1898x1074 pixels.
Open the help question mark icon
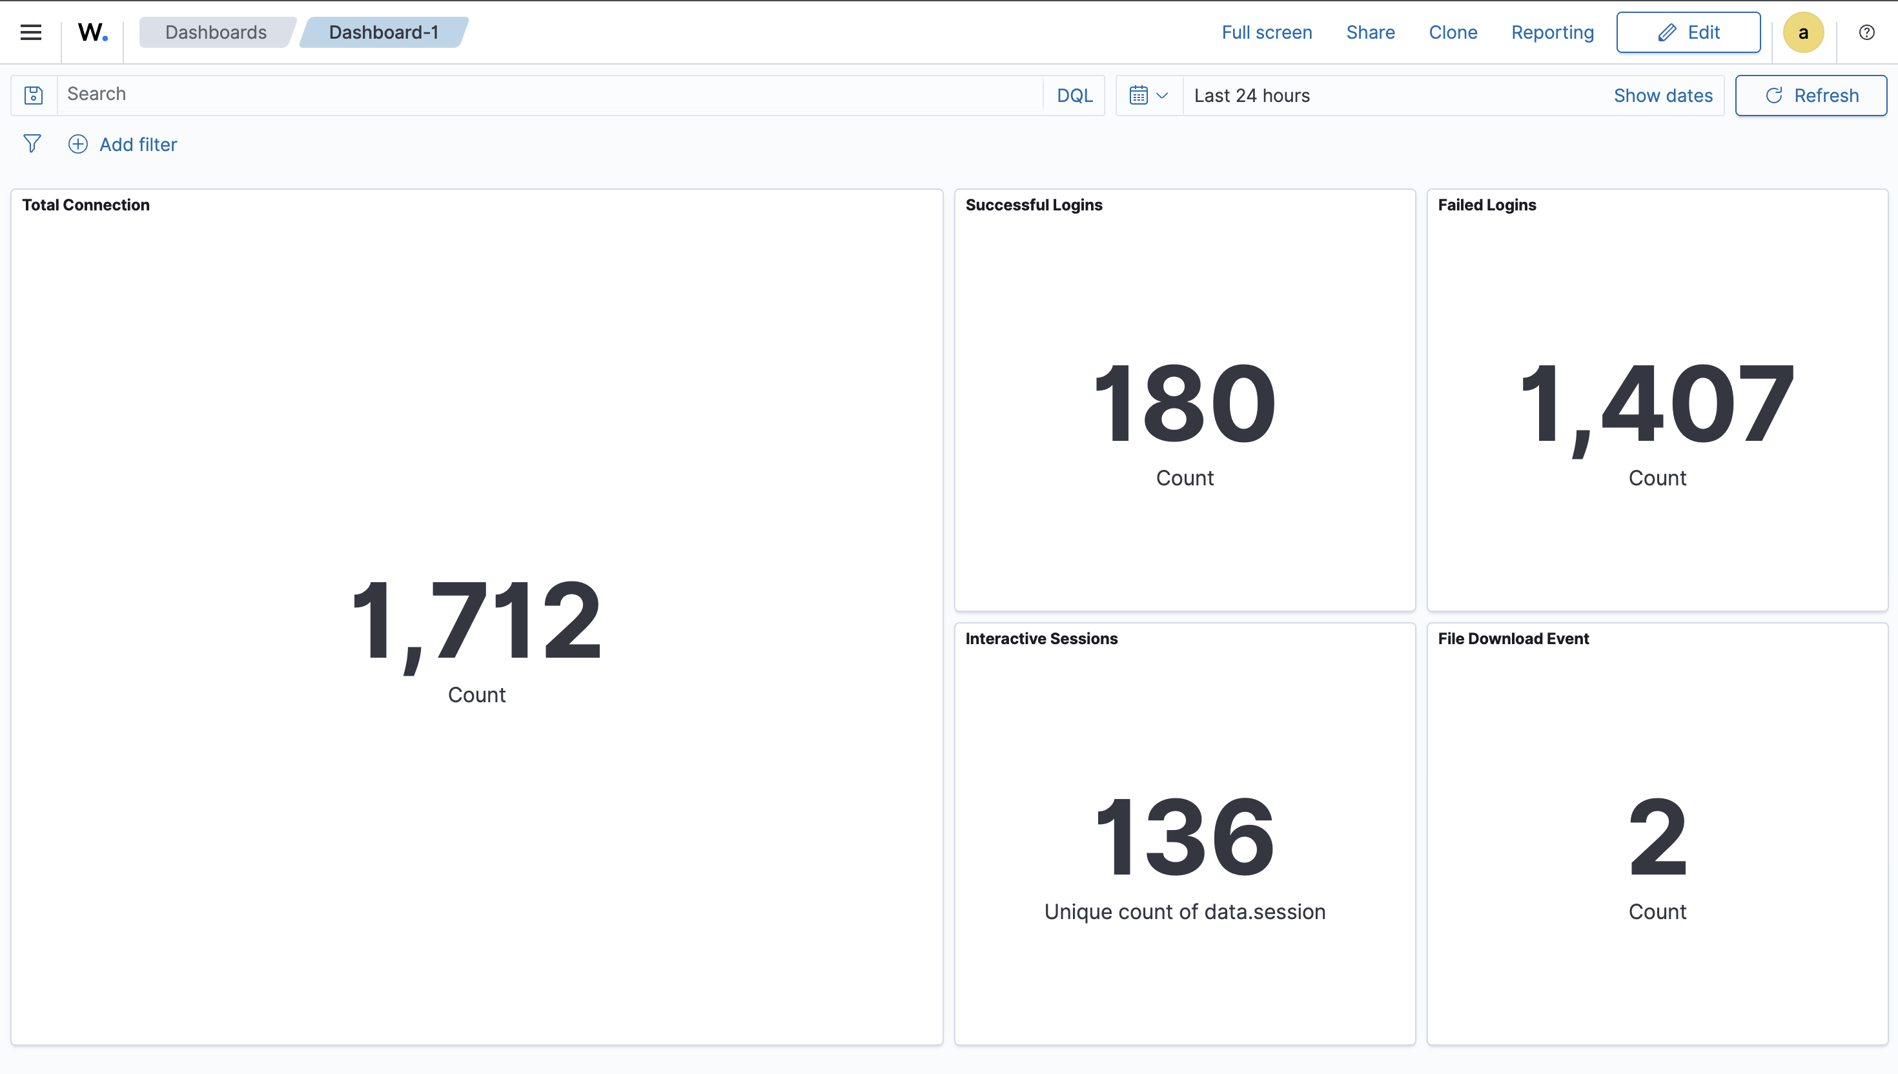tap(1866, 32)
